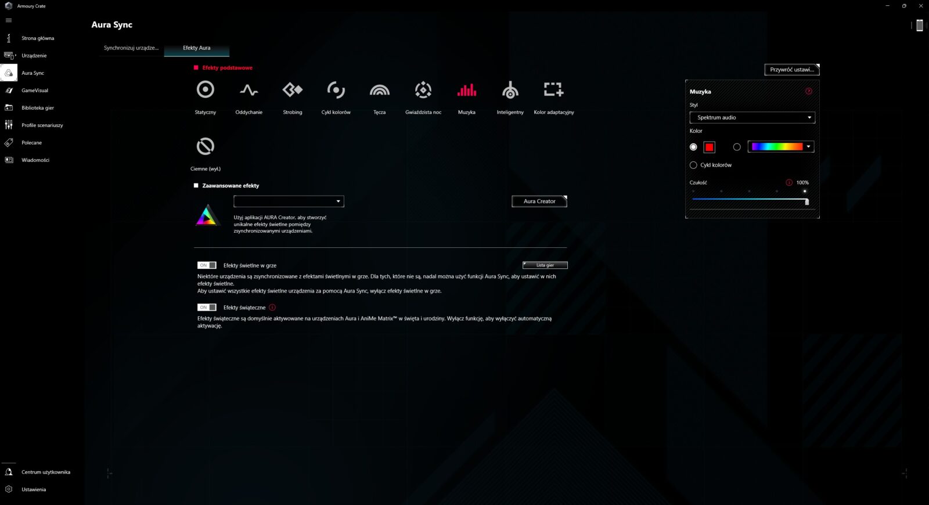Click the hamburger menu at top left
Screen dimensions: 929x505
9,20
